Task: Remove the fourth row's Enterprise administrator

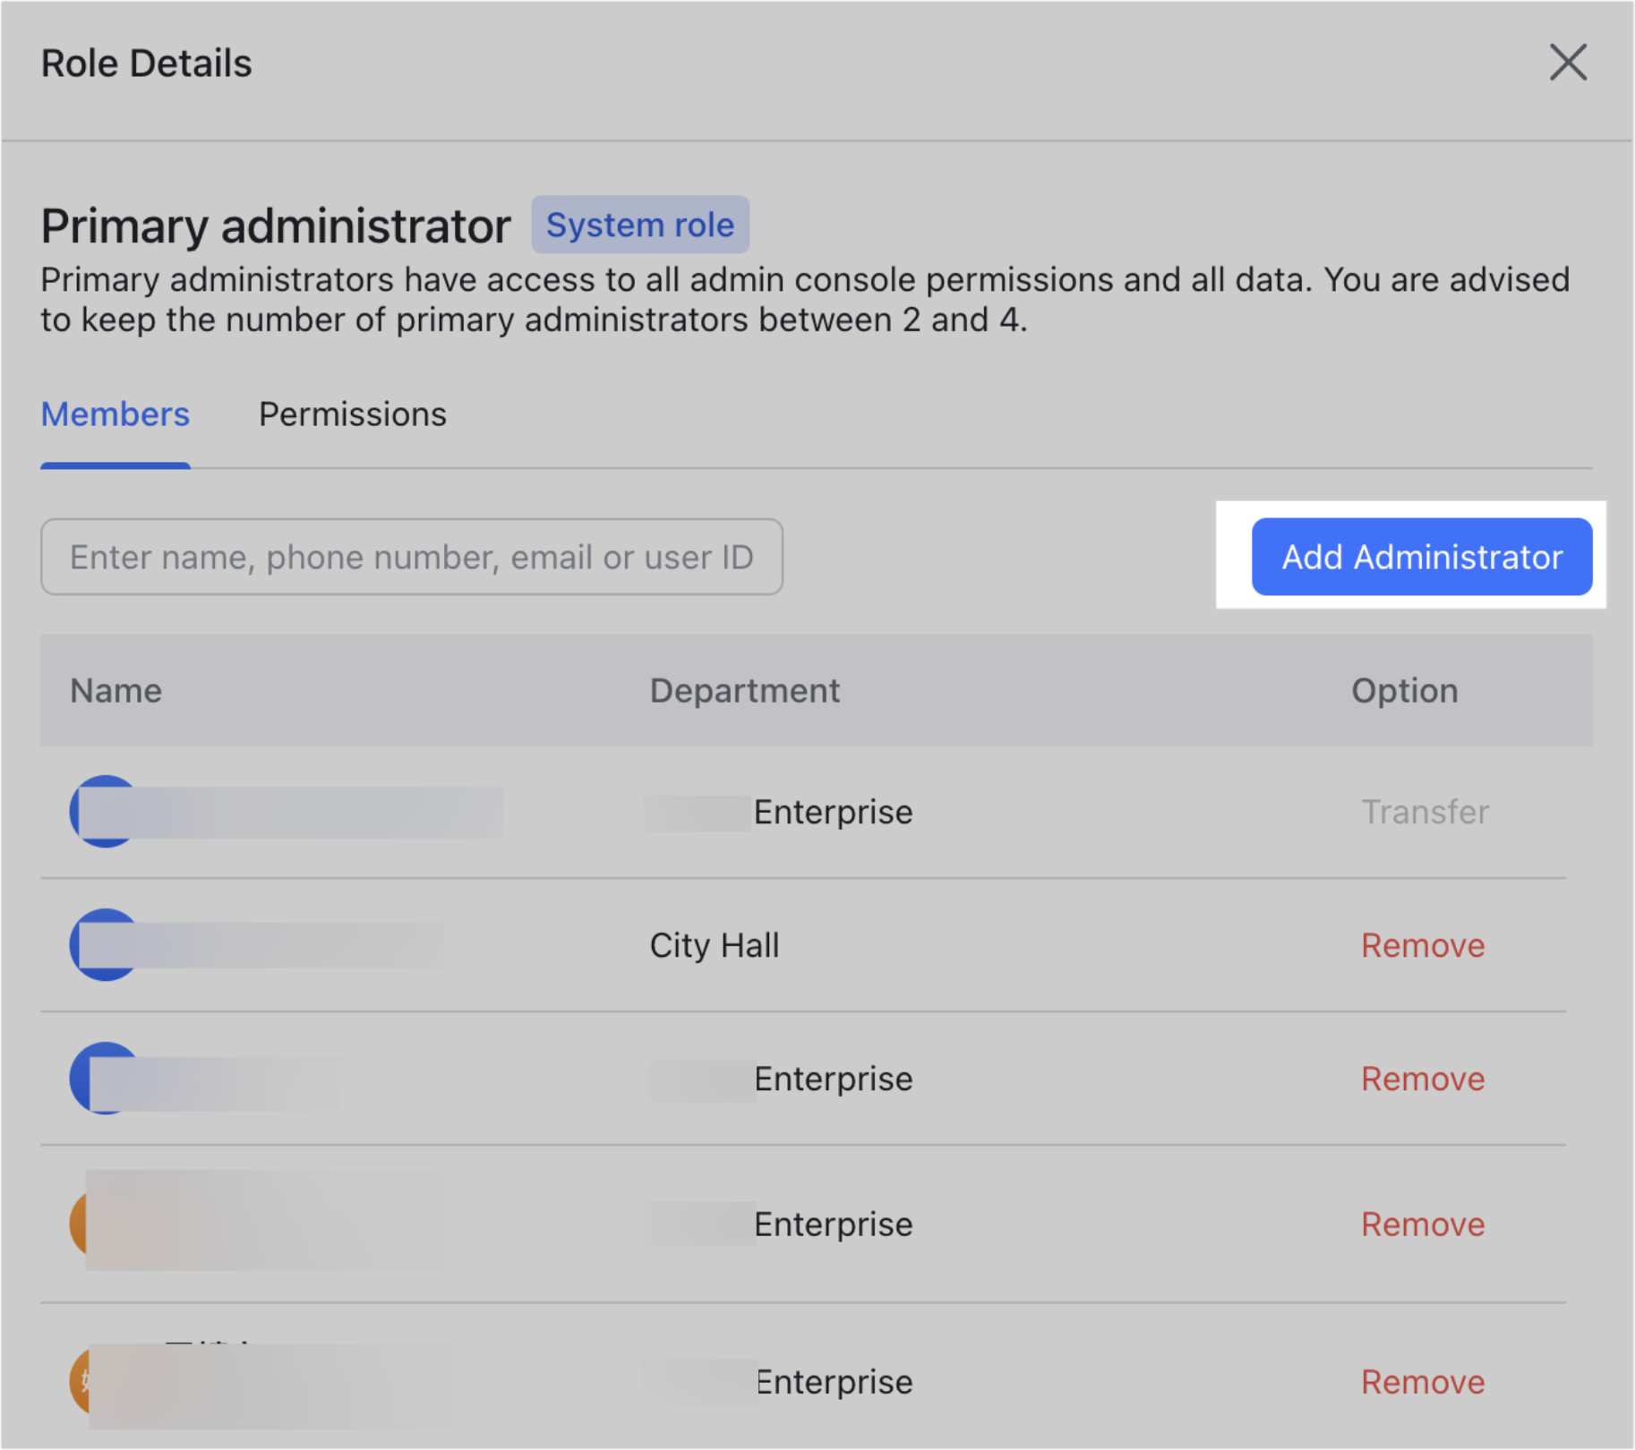Action: coord(1423,1224)
